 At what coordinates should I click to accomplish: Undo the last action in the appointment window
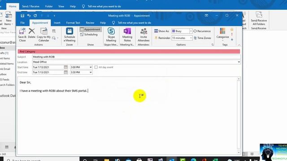[x=29, y=16]
